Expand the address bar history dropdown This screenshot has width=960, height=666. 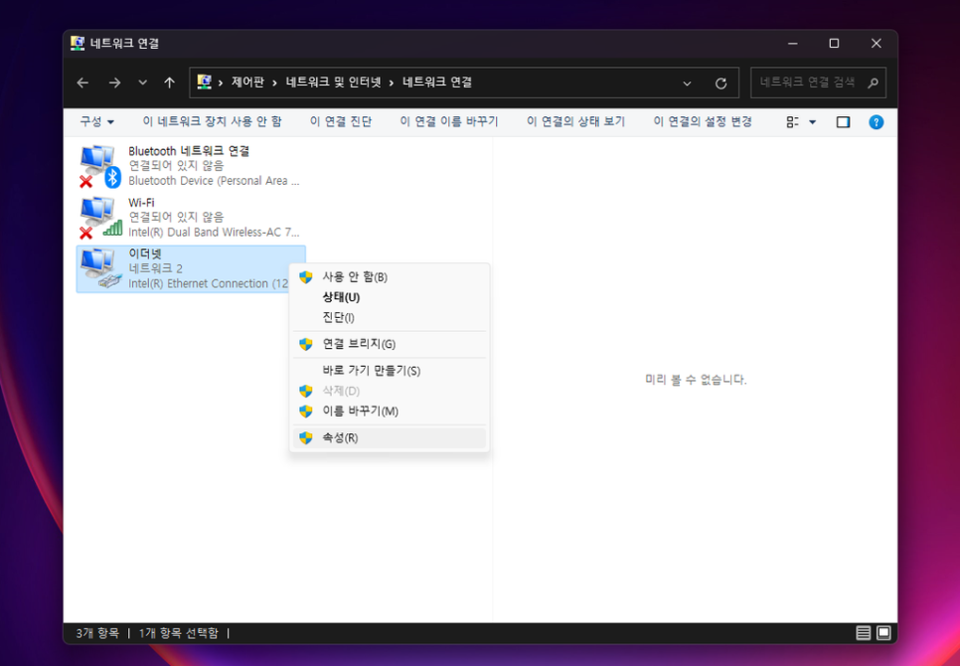[x=687, y=83]
